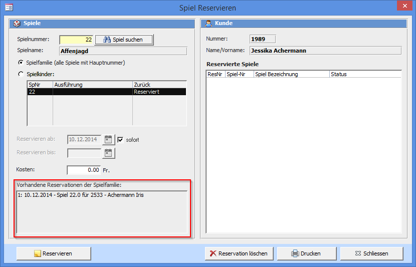Click the Name/Vorname field Jessika Achermann
Viewport: 416px width, 267px height.
tap(325, 51)
